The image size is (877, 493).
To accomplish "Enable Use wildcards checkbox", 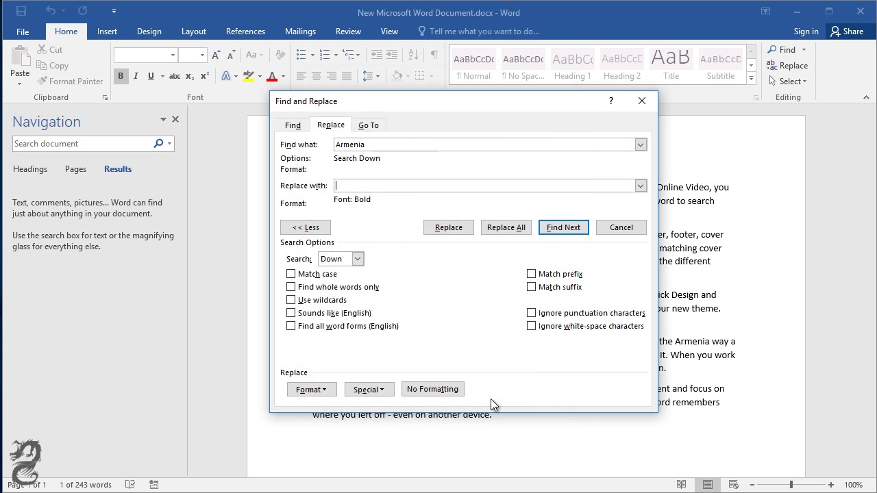I will (x=291, y=300).
